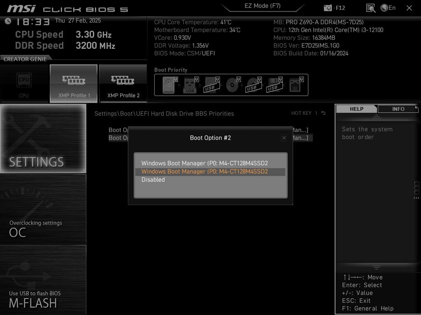The width and height of the screenshot is (421, 315).
Task: Close the BIOS with the X icon
Action: point(409,8)
